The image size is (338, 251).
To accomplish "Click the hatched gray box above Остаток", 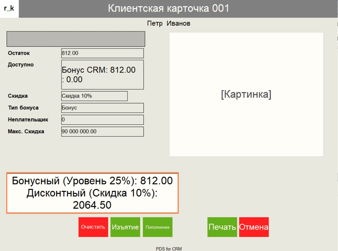I will pyautogui.click(x=76, y=39).
